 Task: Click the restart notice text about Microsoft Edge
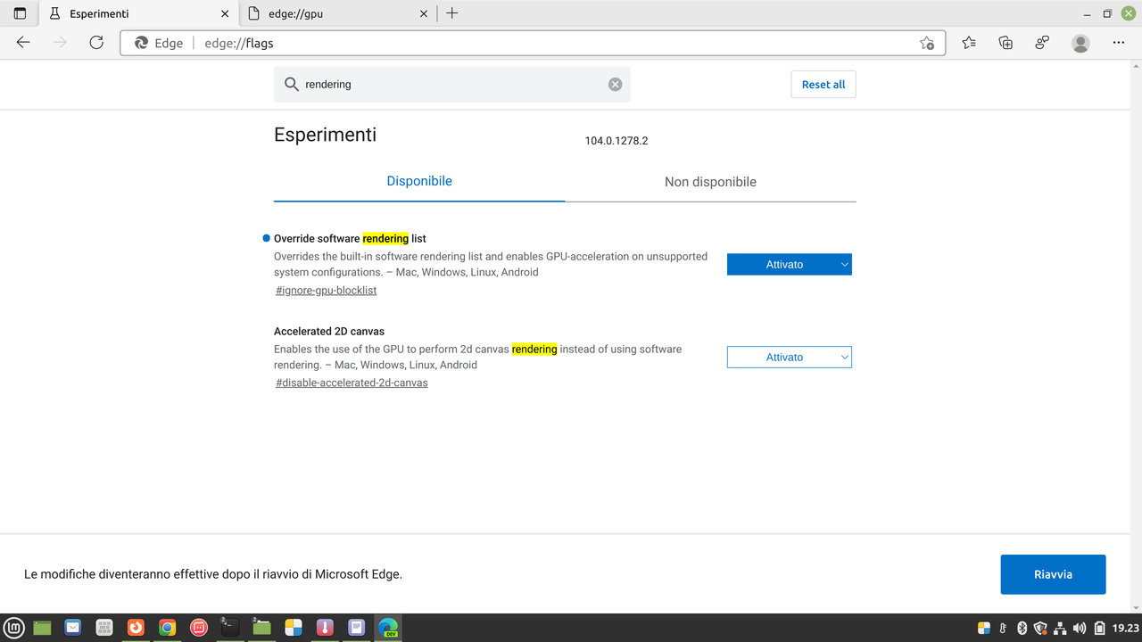(213, 574)
